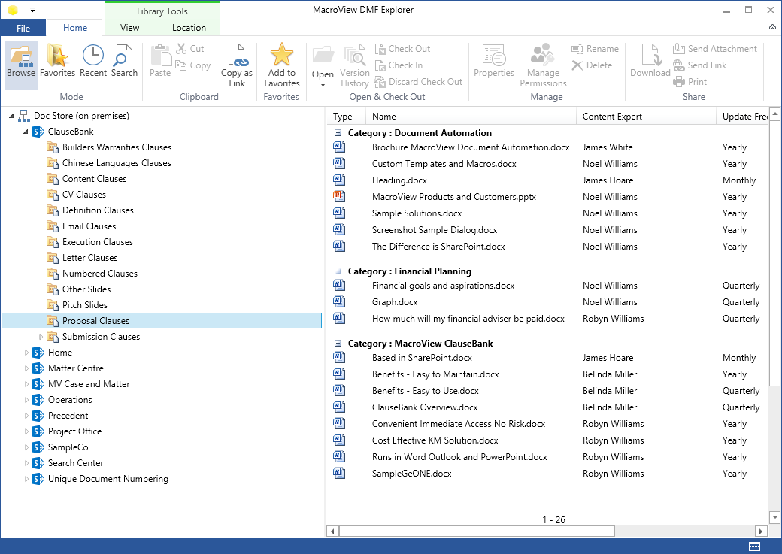782x554 pixels.
Task: Expand the Submission Clauses folder
Action: [x=41, y=337]
